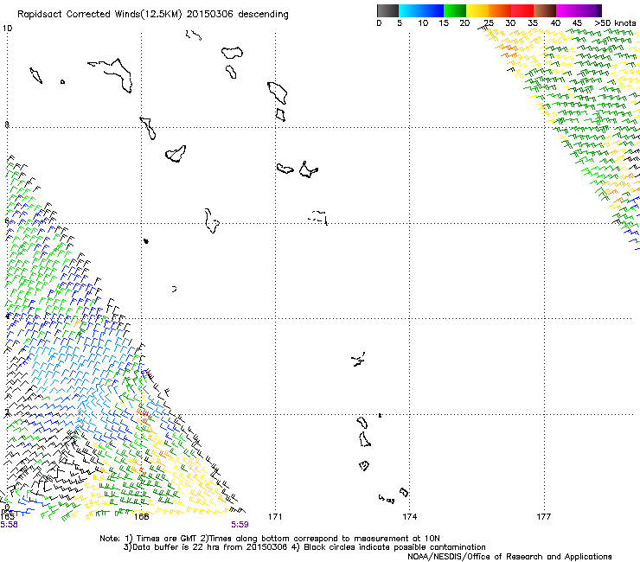
Task: Select the "45" label under the color scale
Action: (577, 23)
